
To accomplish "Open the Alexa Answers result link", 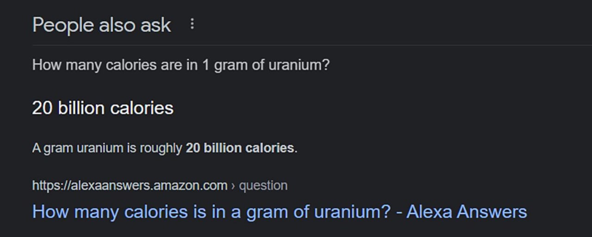I will coord(279,212).
